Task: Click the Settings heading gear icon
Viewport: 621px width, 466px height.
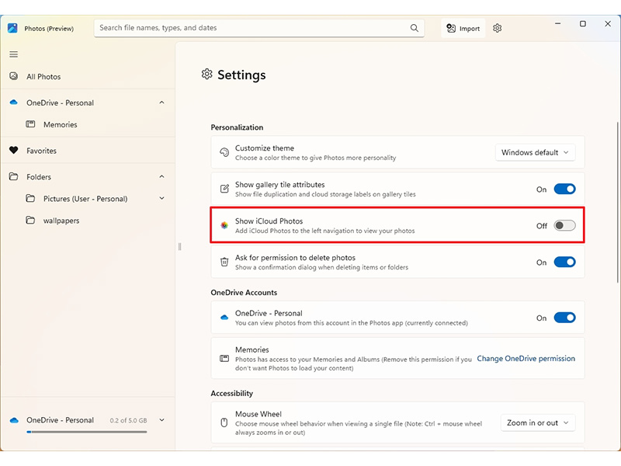Action: pos(206,74)
